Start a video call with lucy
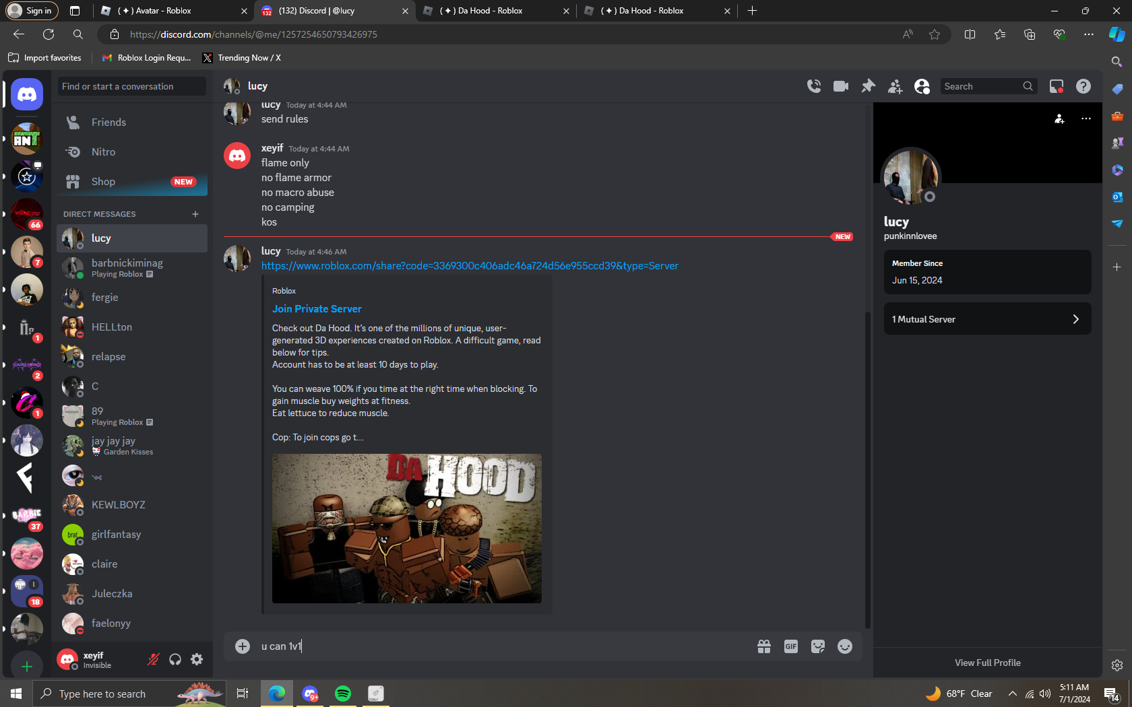This screenshot has height=707, width=1132. click(x=841, y=86)
